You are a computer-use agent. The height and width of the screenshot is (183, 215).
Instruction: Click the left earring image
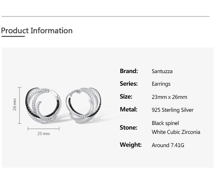tap(44, 105)
